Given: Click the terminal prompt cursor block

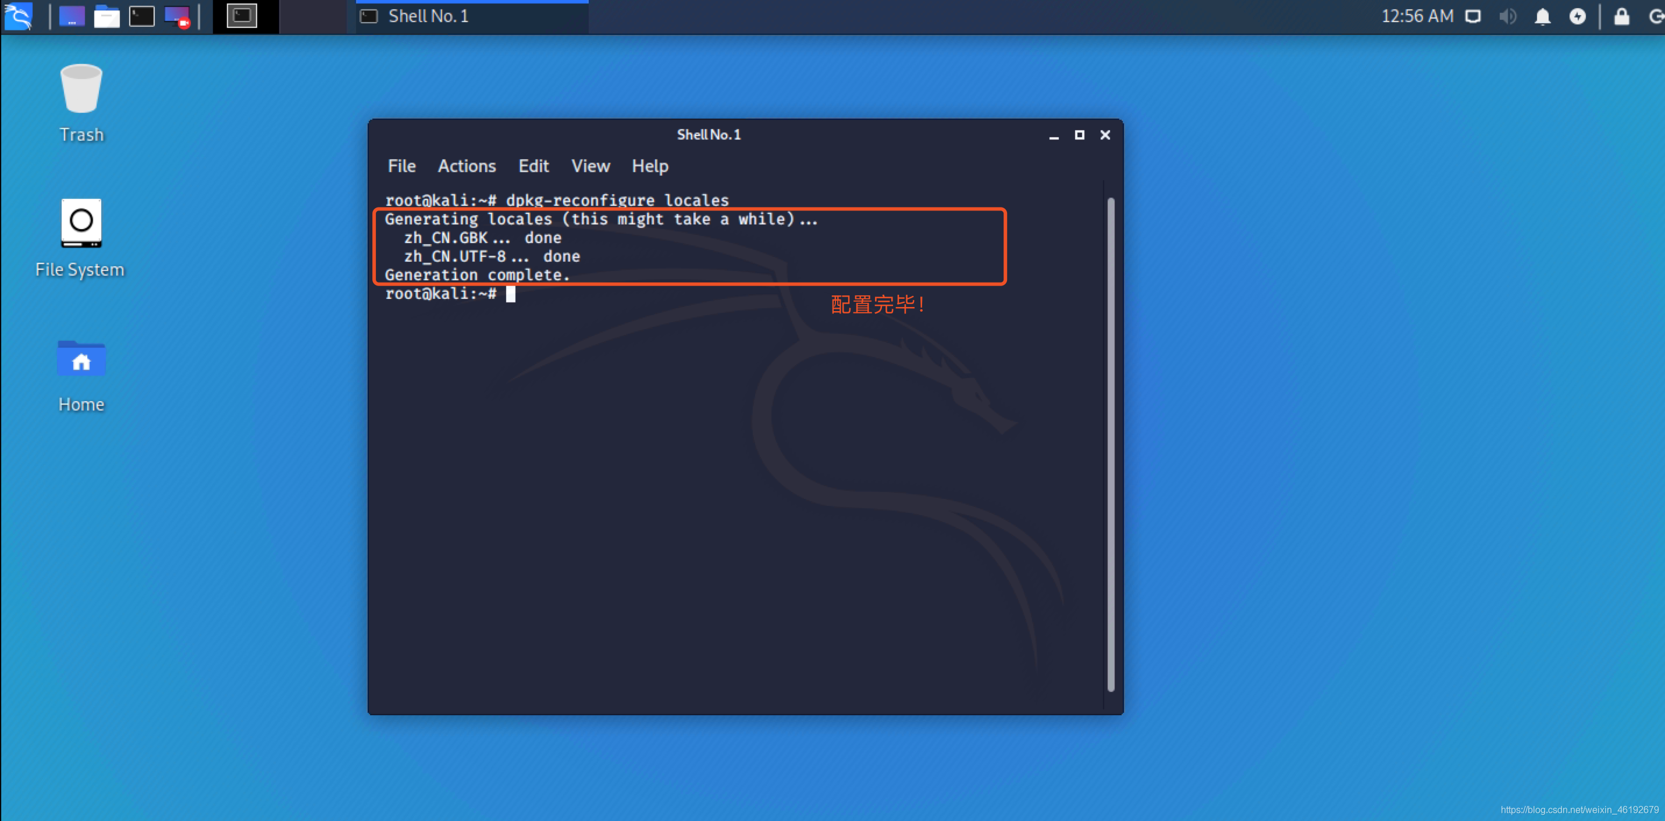Looking at the screenshot, I should (511, 294).
